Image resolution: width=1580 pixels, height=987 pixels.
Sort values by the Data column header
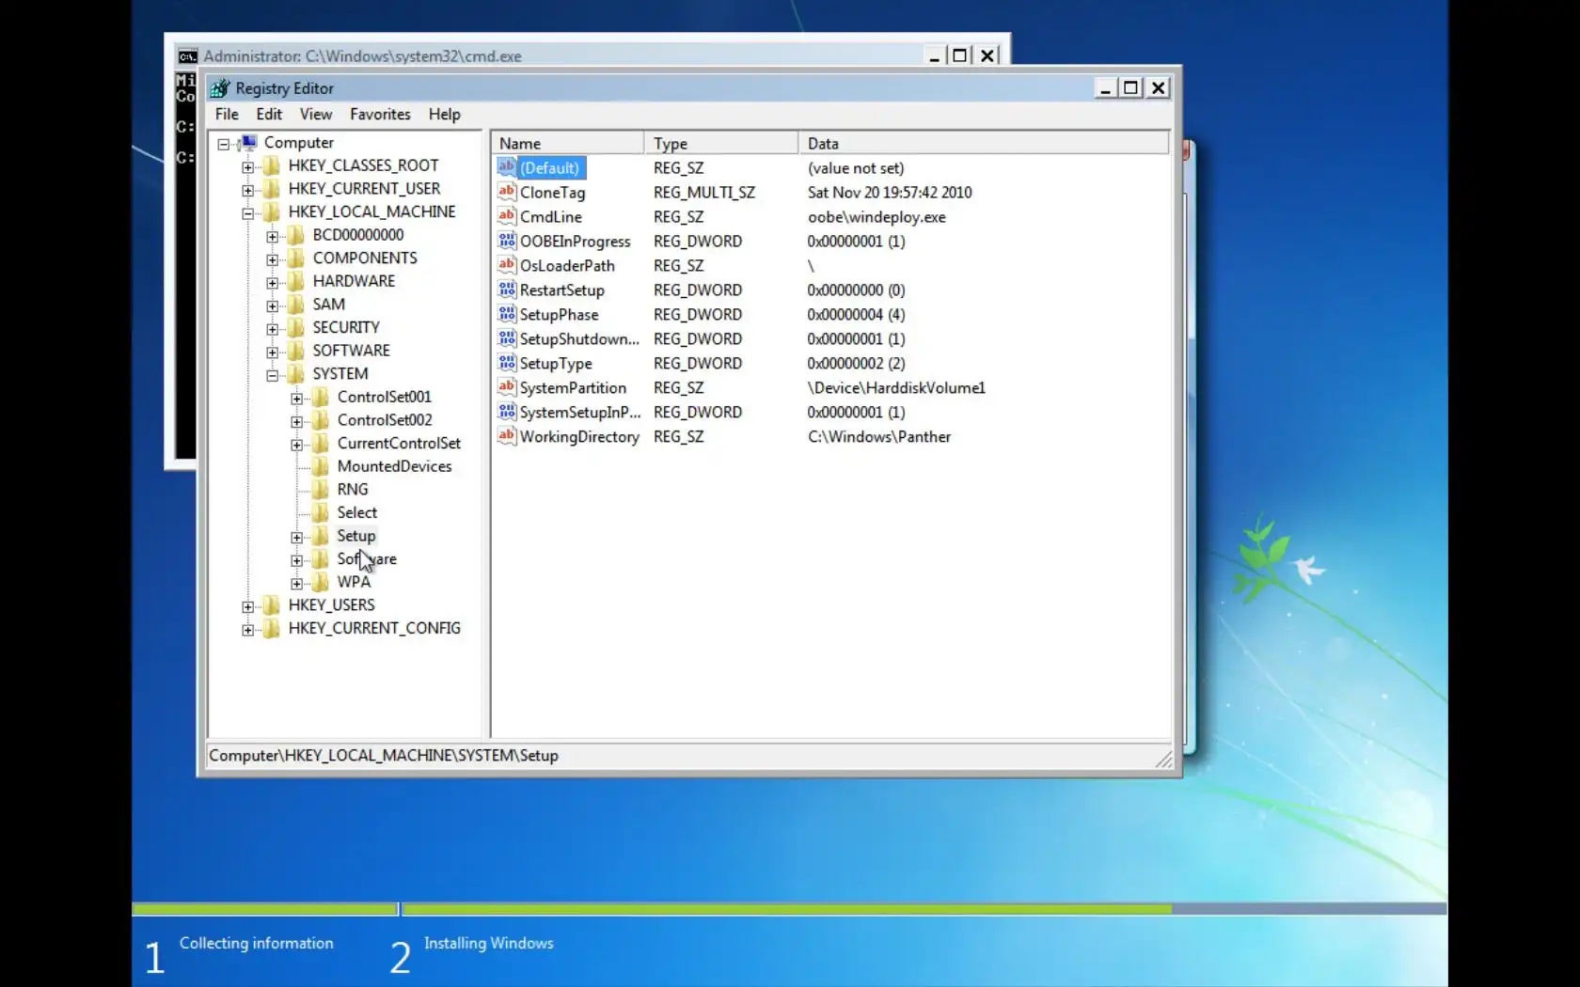coord(984,143)
